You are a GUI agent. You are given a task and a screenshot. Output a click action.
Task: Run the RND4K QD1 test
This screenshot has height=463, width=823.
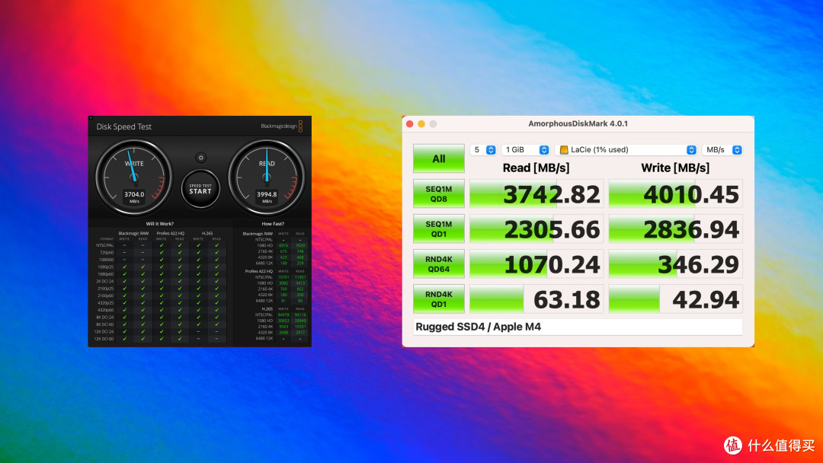(439, 299)
